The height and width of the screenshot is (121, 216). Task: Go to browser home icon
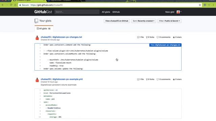click(15, 5)
